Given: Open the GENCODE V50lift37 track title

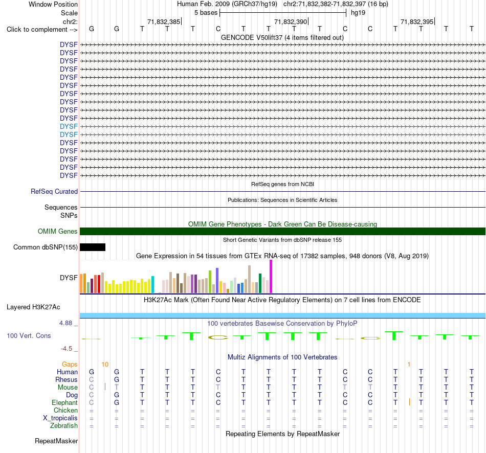Looking at the screenshot, I should click(282, 37).
